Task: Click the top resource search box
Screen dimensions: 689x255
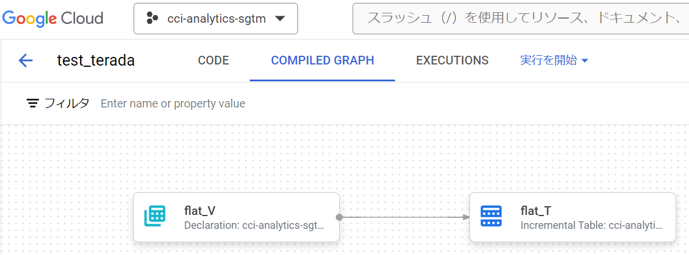Action: (520, 19)
